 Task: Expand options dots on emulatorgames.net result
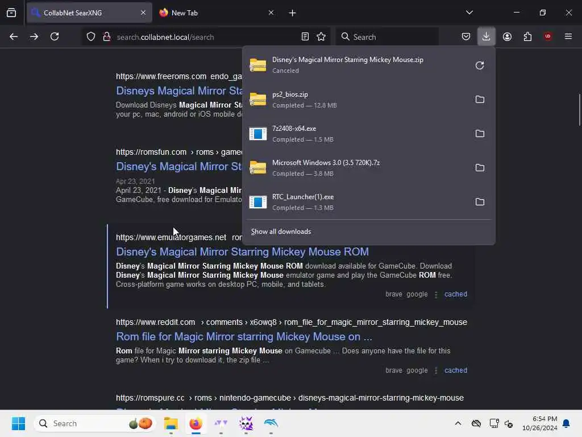(x=436, y=294)
